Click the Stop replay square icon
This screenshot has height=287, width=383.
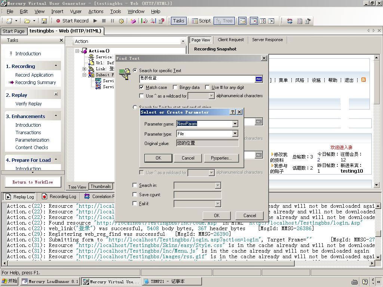(x=104, y=21)
